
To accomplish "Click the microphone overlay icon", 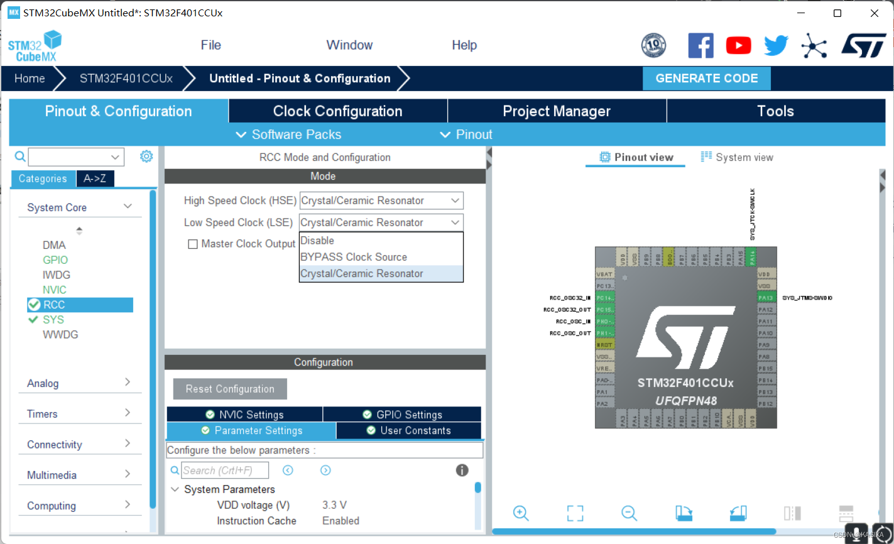I will 856,533.
